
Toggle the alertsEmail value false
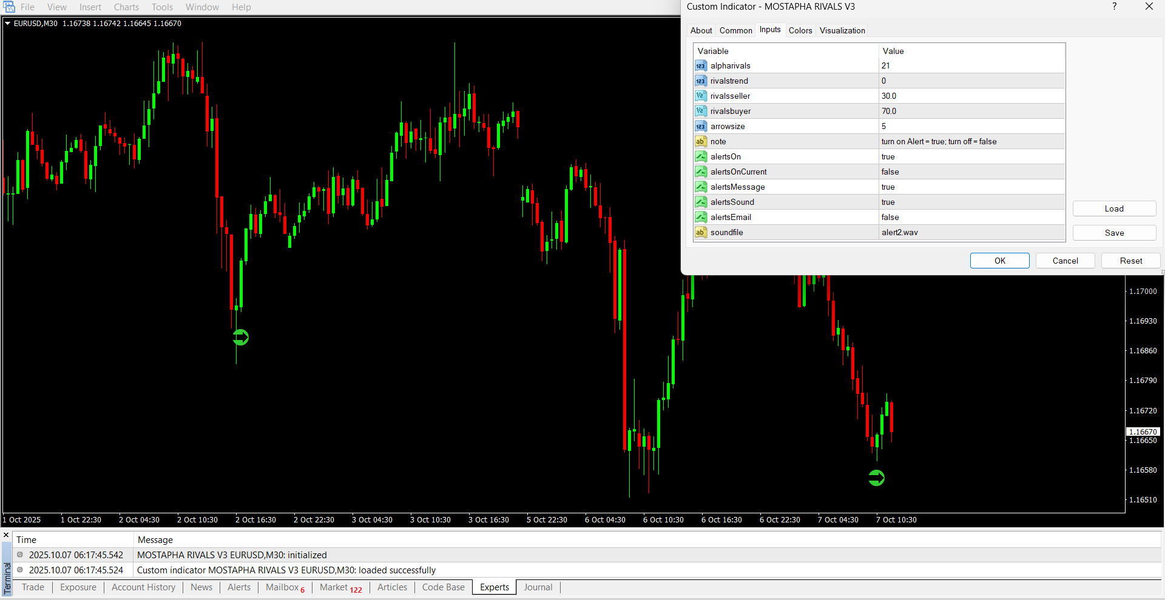[x=971, y=218]
